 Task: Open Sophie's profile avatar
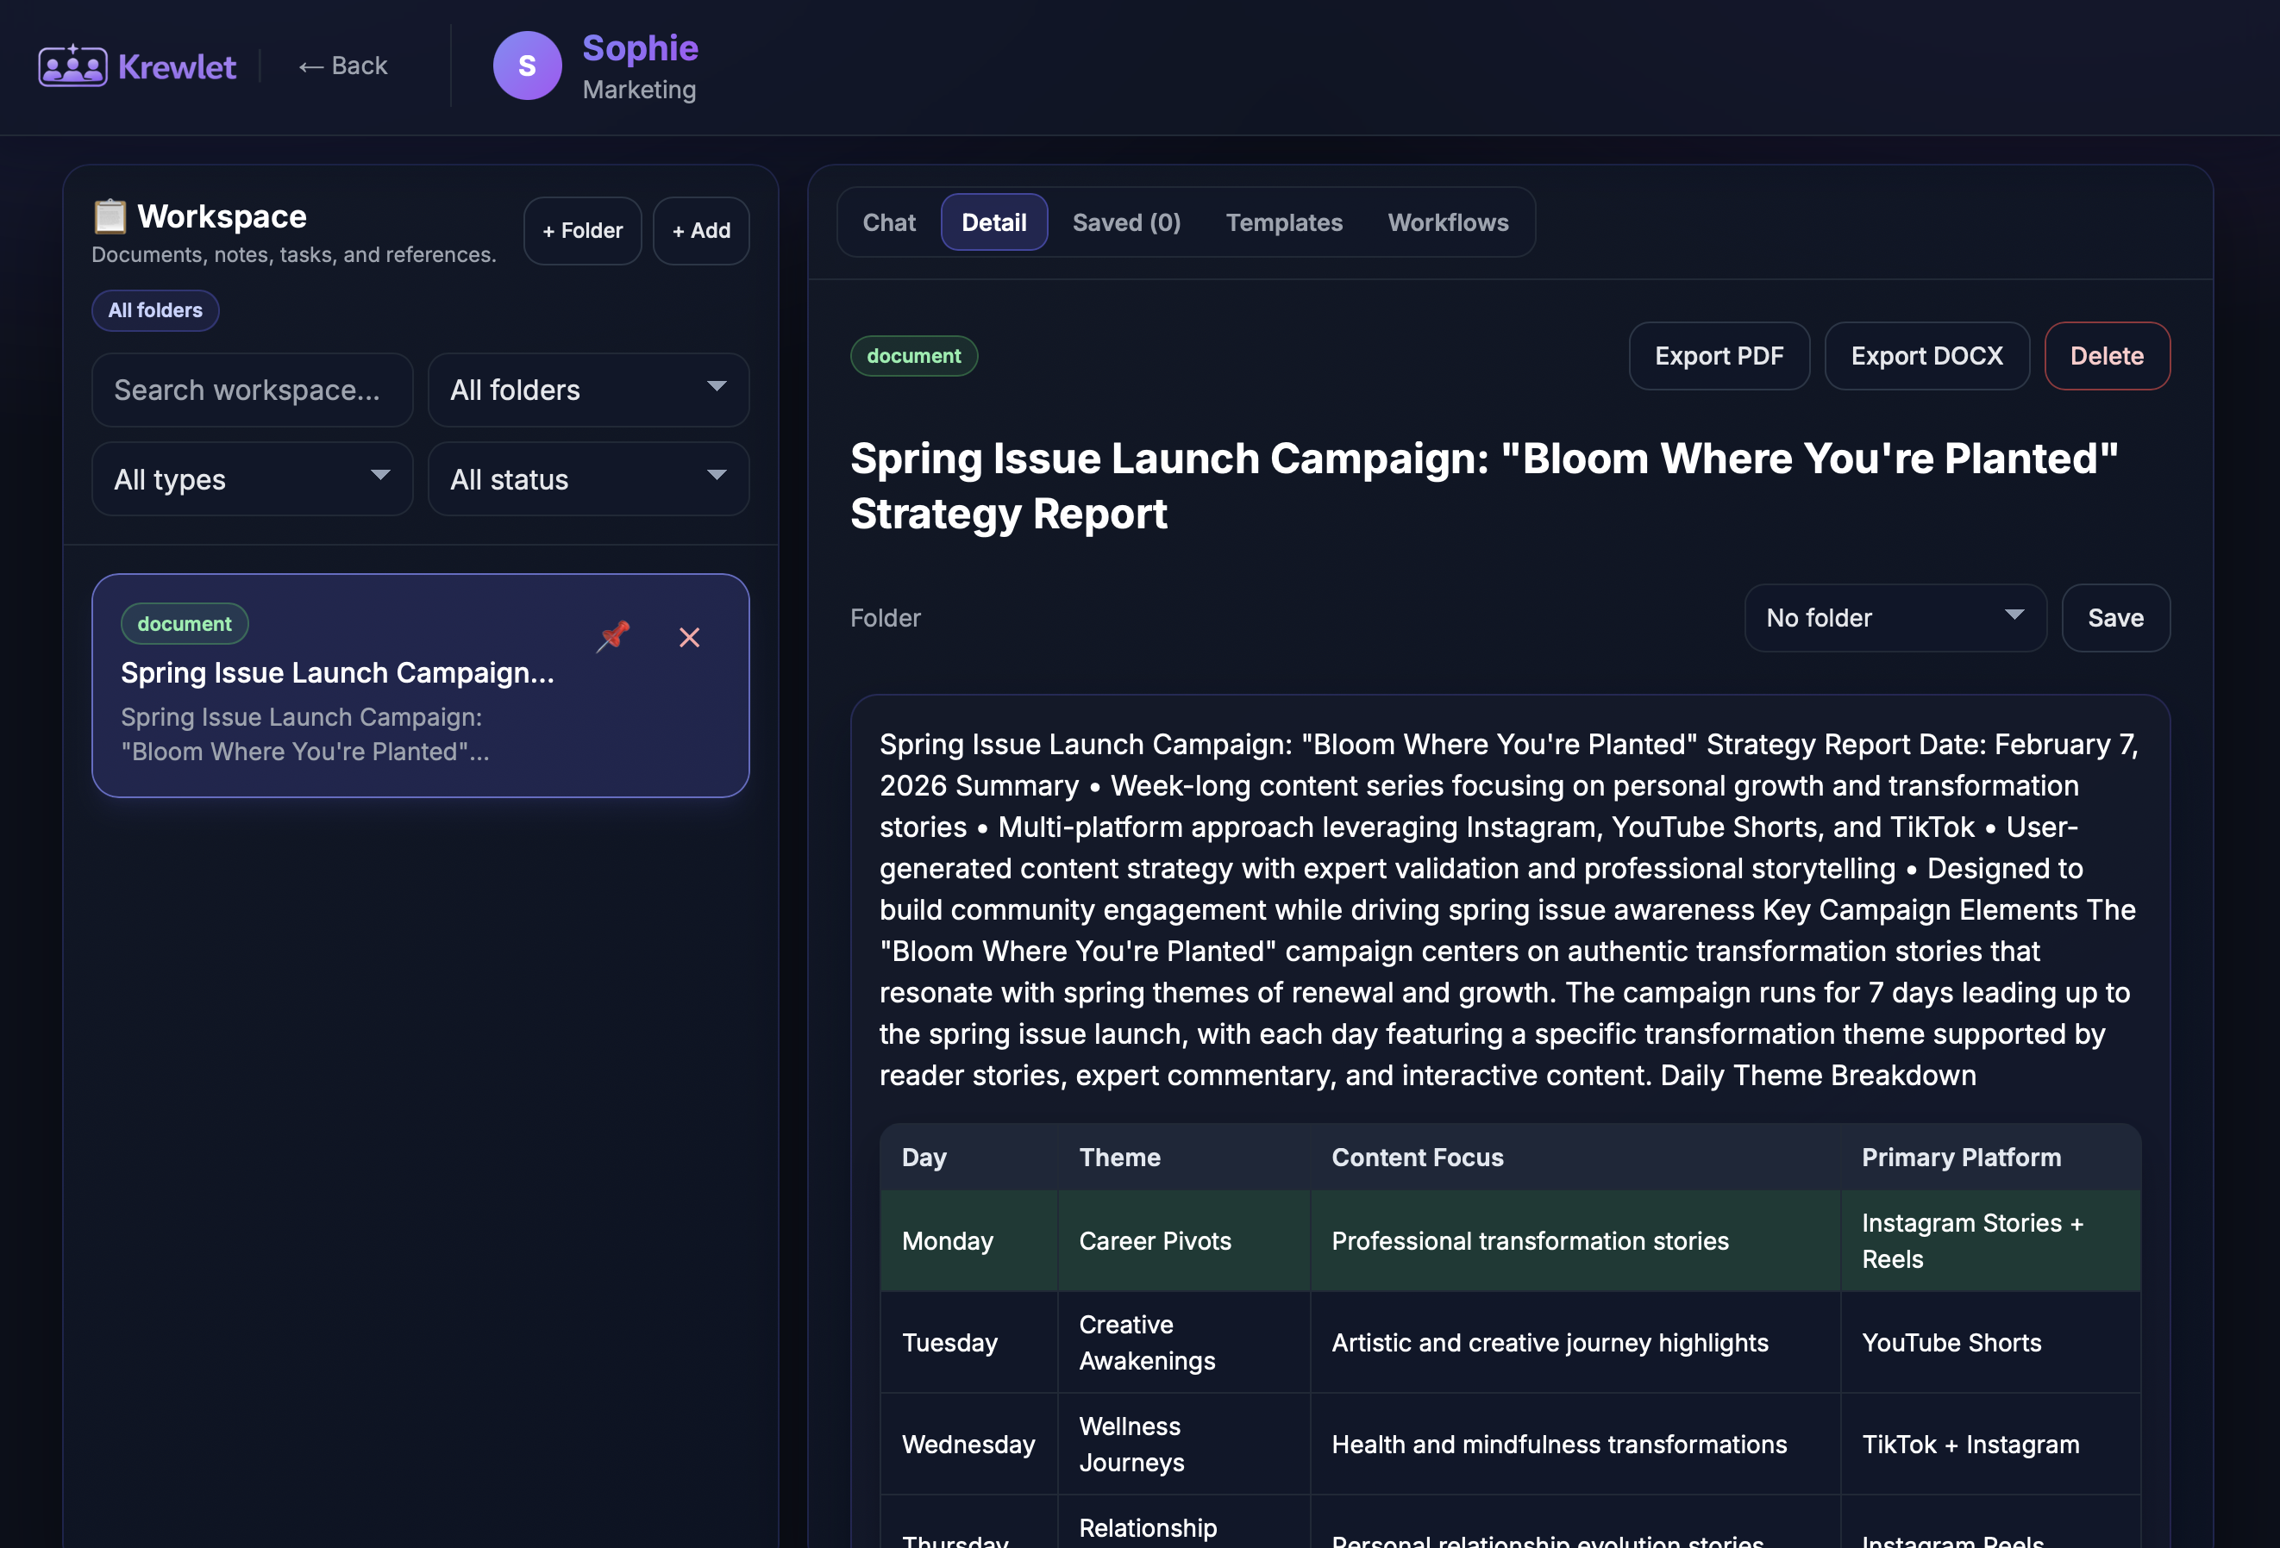(x=528, y=65)
